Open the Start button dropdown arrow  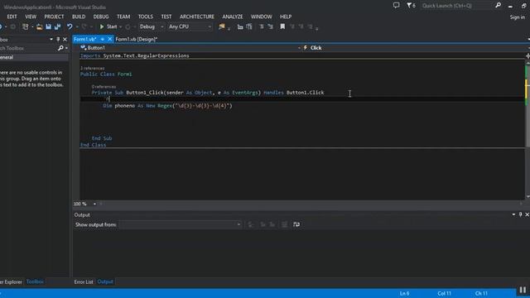point(120,26)
